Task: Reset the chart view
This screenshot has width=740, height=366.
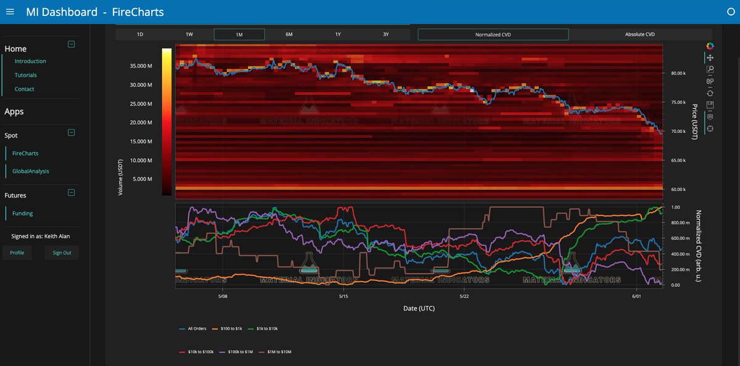Action: (x=710, y=93)
